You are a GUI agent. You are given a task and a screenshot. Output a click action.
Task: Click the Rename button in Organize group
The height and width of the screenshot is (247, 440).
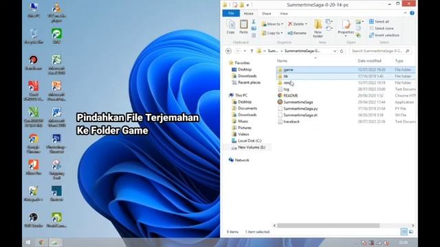[x=297, y=33]
